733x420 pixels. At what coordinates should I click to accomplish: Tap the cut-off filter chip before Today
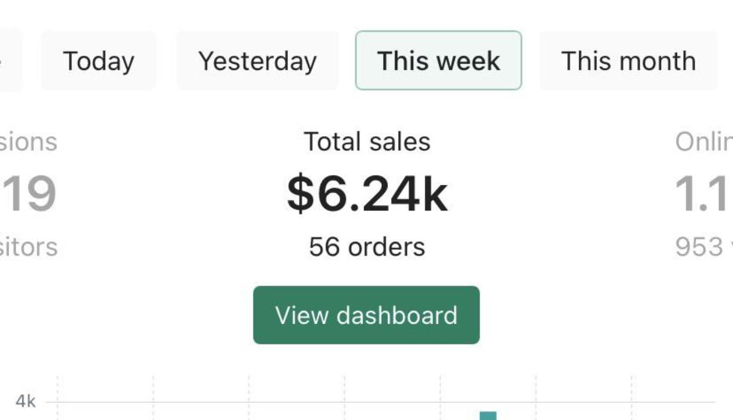coord(10,61)
